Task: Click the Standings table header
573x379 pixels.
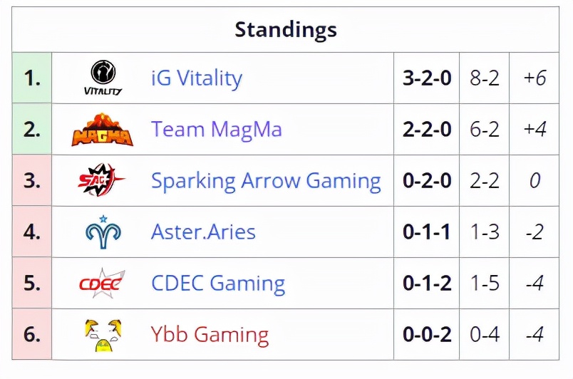Action: point(285,30)
